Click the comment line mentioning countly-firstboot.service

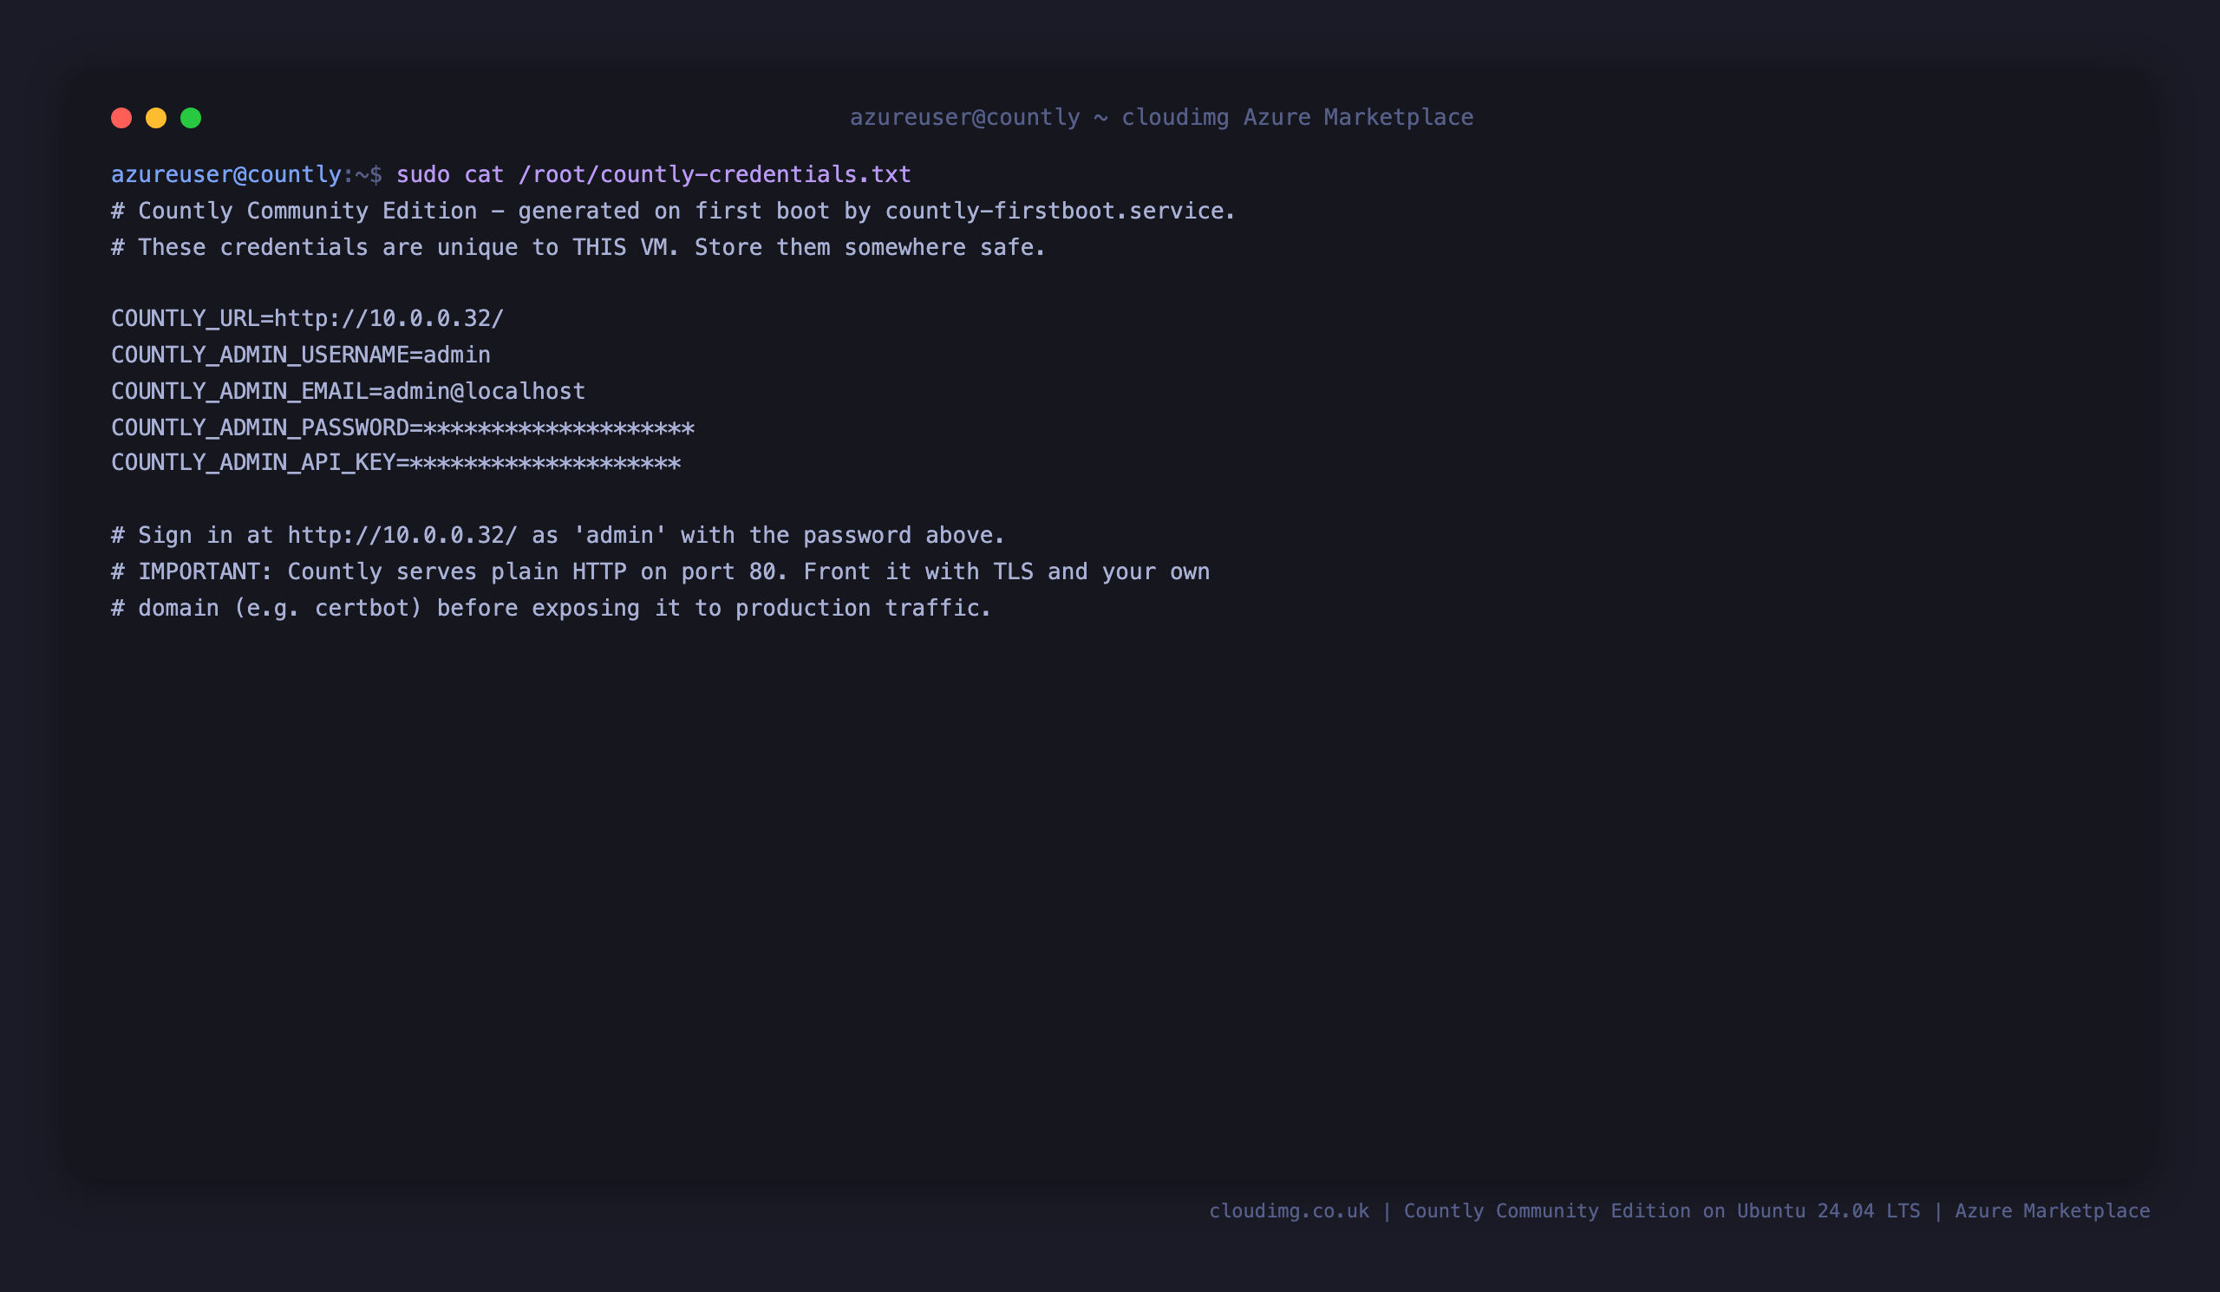click(x=673, y=212)
